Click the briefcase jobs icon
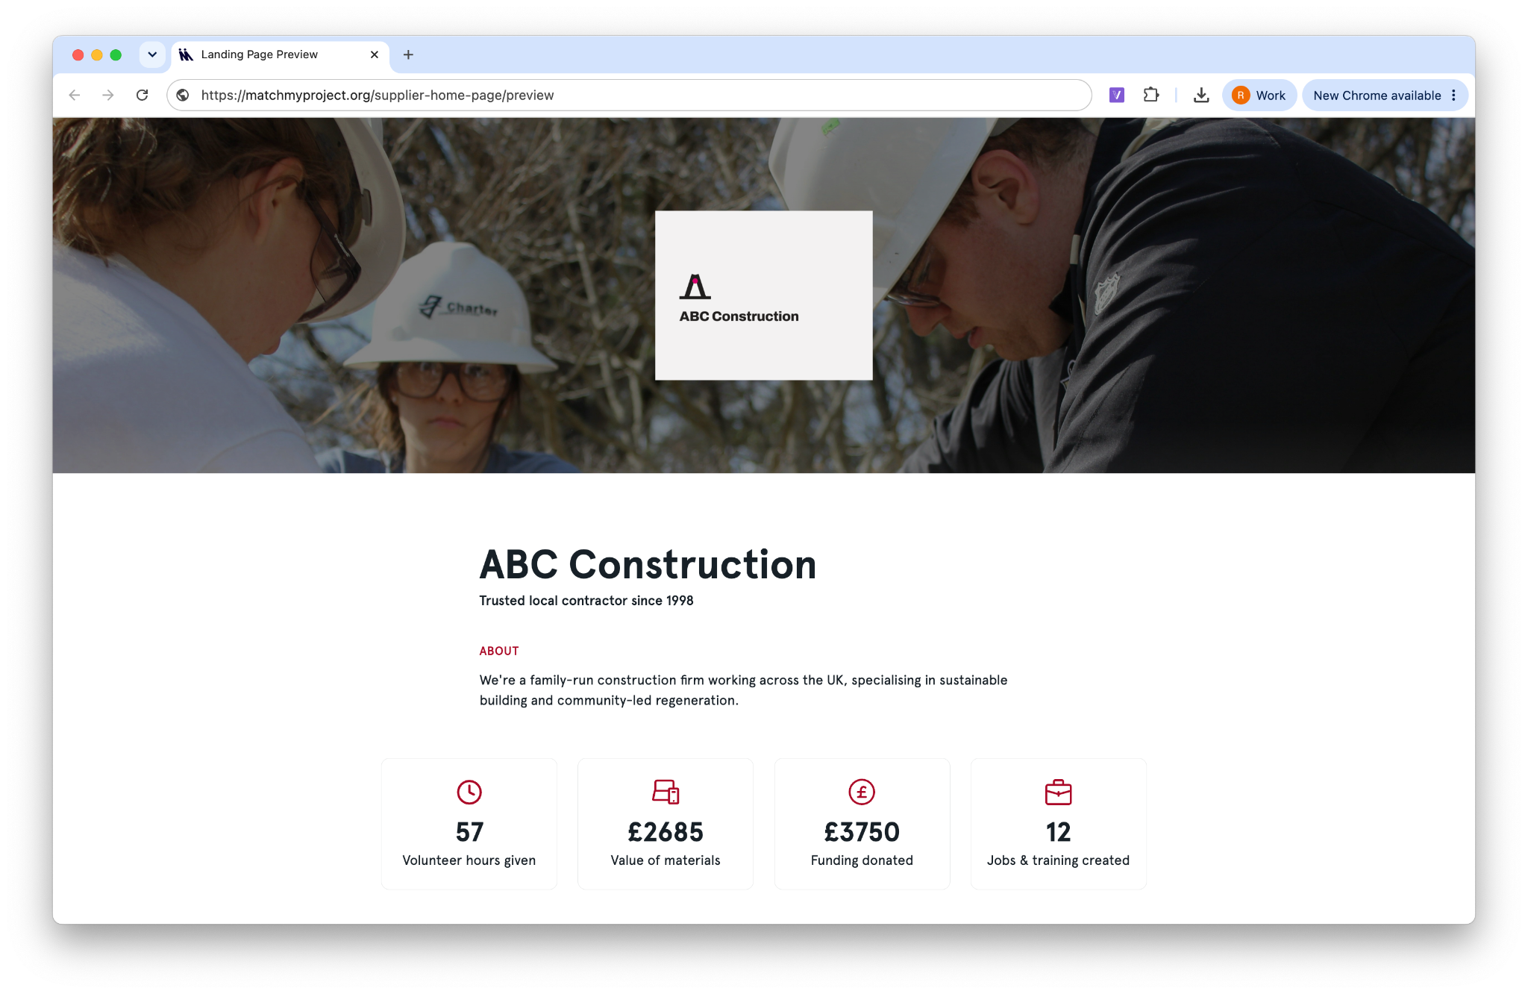The width and height of the screenshot is (1528, 994). tap(1058, 792)
